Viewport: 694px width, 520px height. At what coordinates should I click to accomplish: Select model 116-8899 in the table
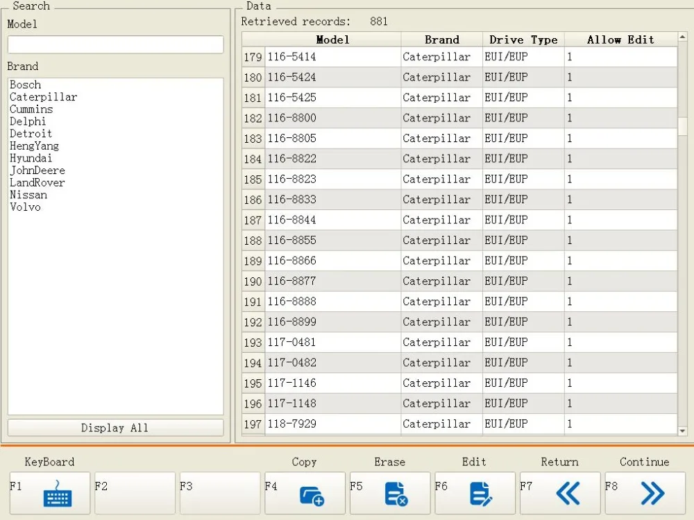click(x=333, y=322)
